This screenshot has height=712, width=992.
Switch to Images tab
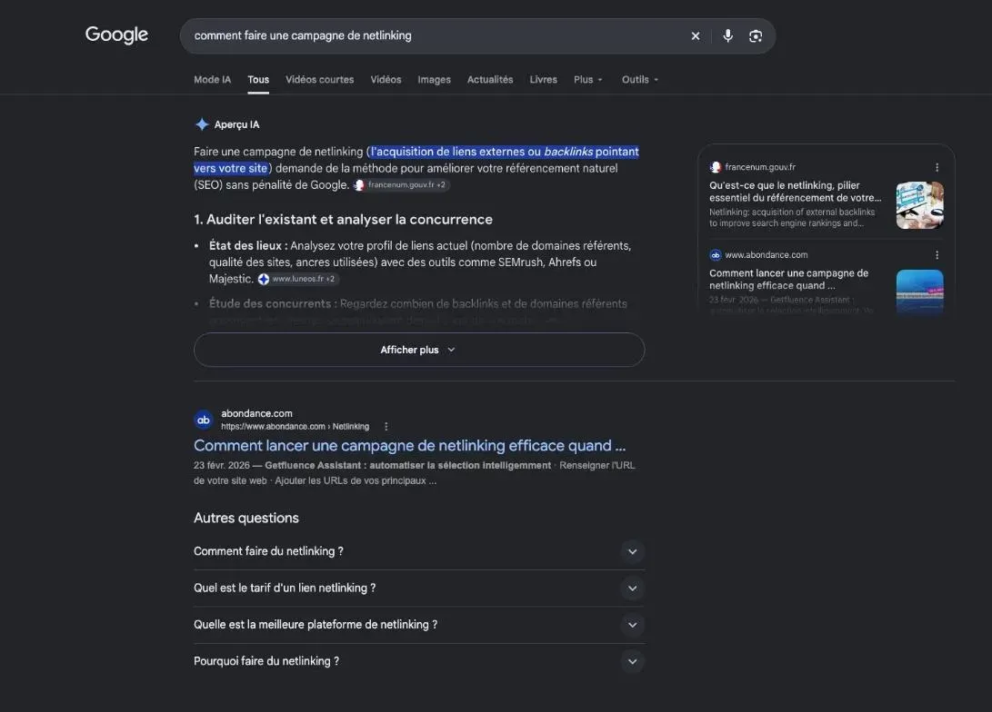point(434,80)
